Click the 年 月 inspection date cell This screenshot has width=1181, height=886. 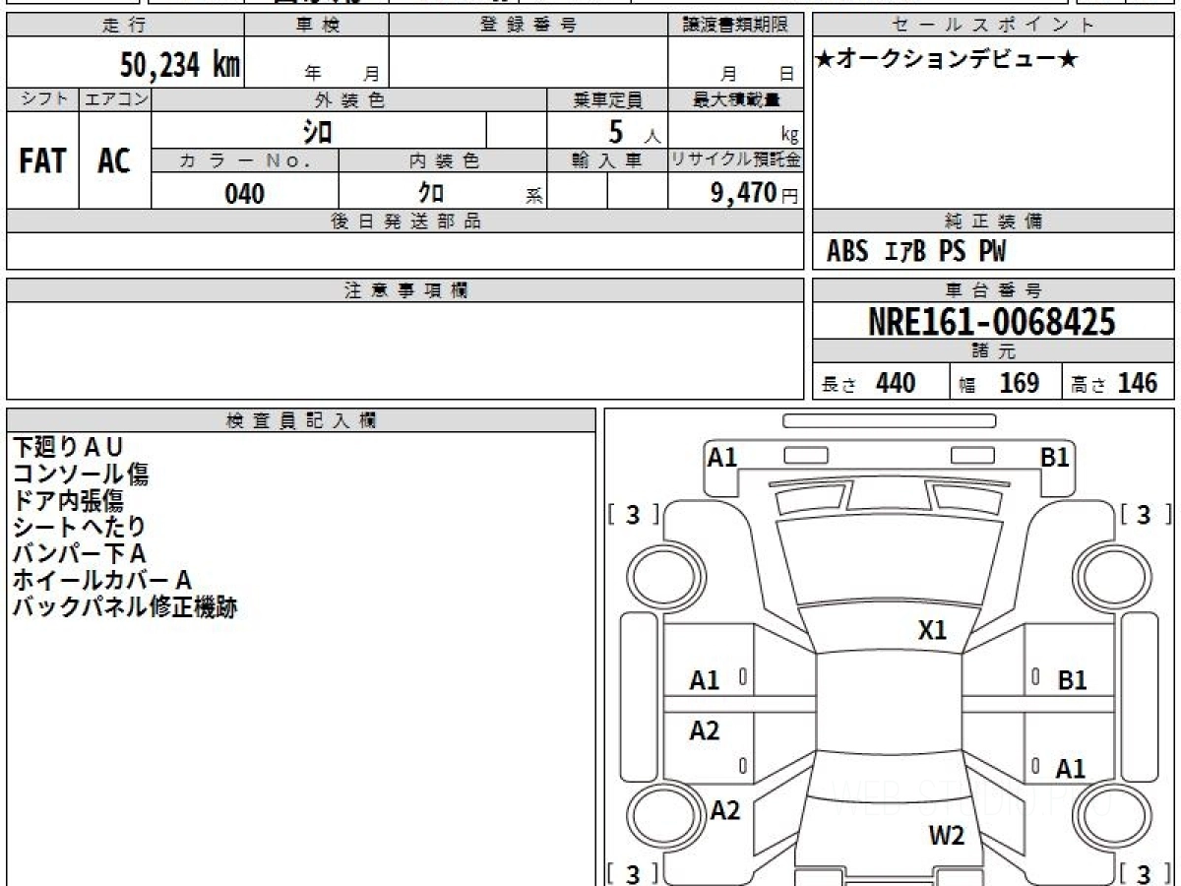point(317,63)
